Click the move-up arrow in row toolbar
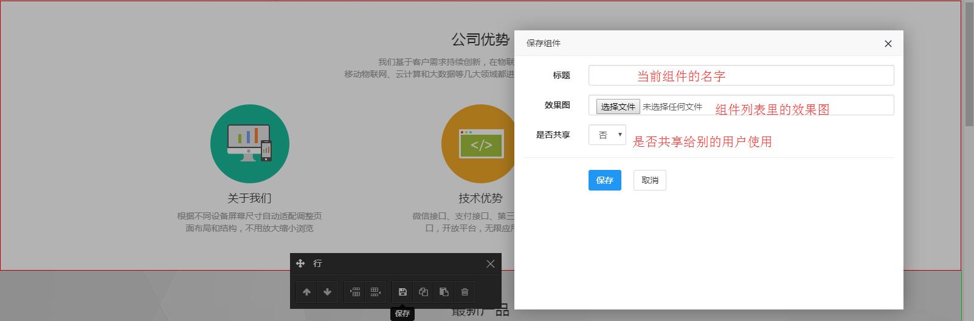Image resolution: width=974 pixels, height=321 pixels. [x=306, y=292]
